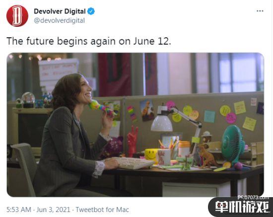Image resolution: width=273 pixels, height=217 pixels.
Task: Click the yellow smiley mug in photo
Action: 151,154
